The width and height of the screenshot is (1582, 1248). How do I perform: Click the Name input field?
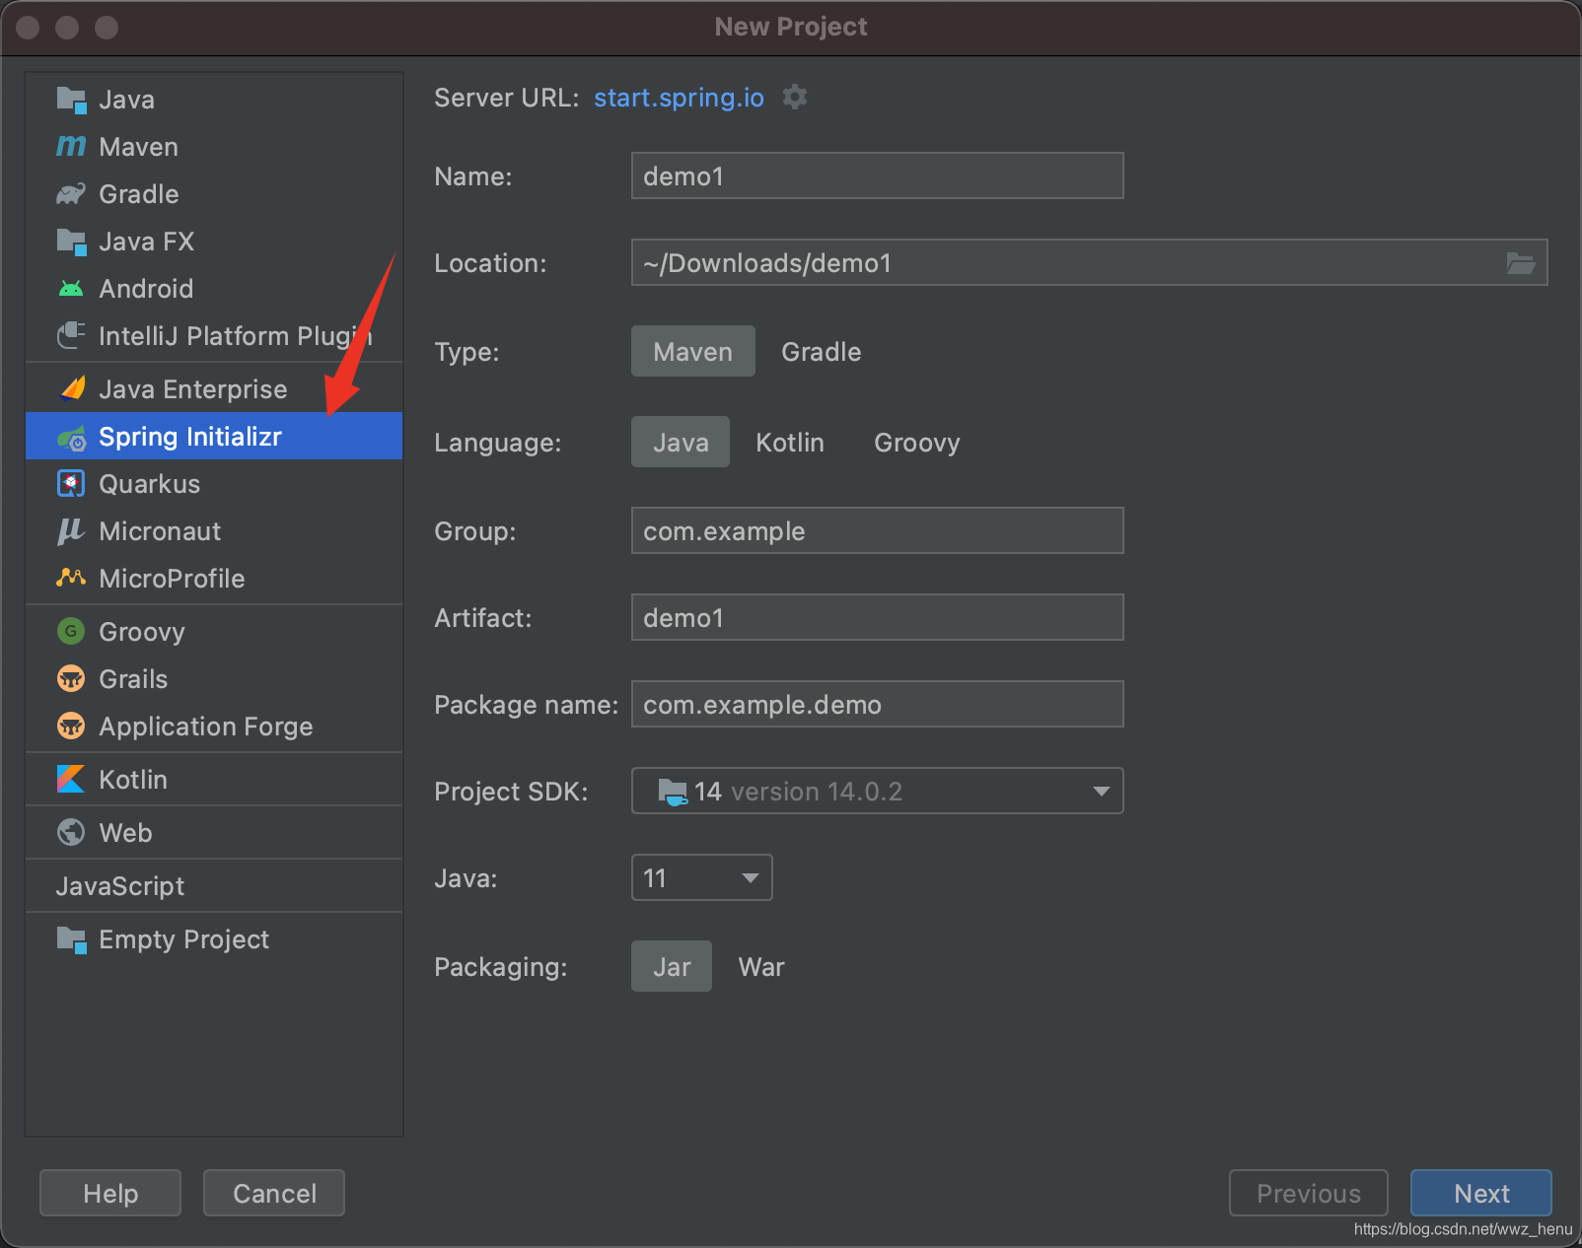pos(878,176)
